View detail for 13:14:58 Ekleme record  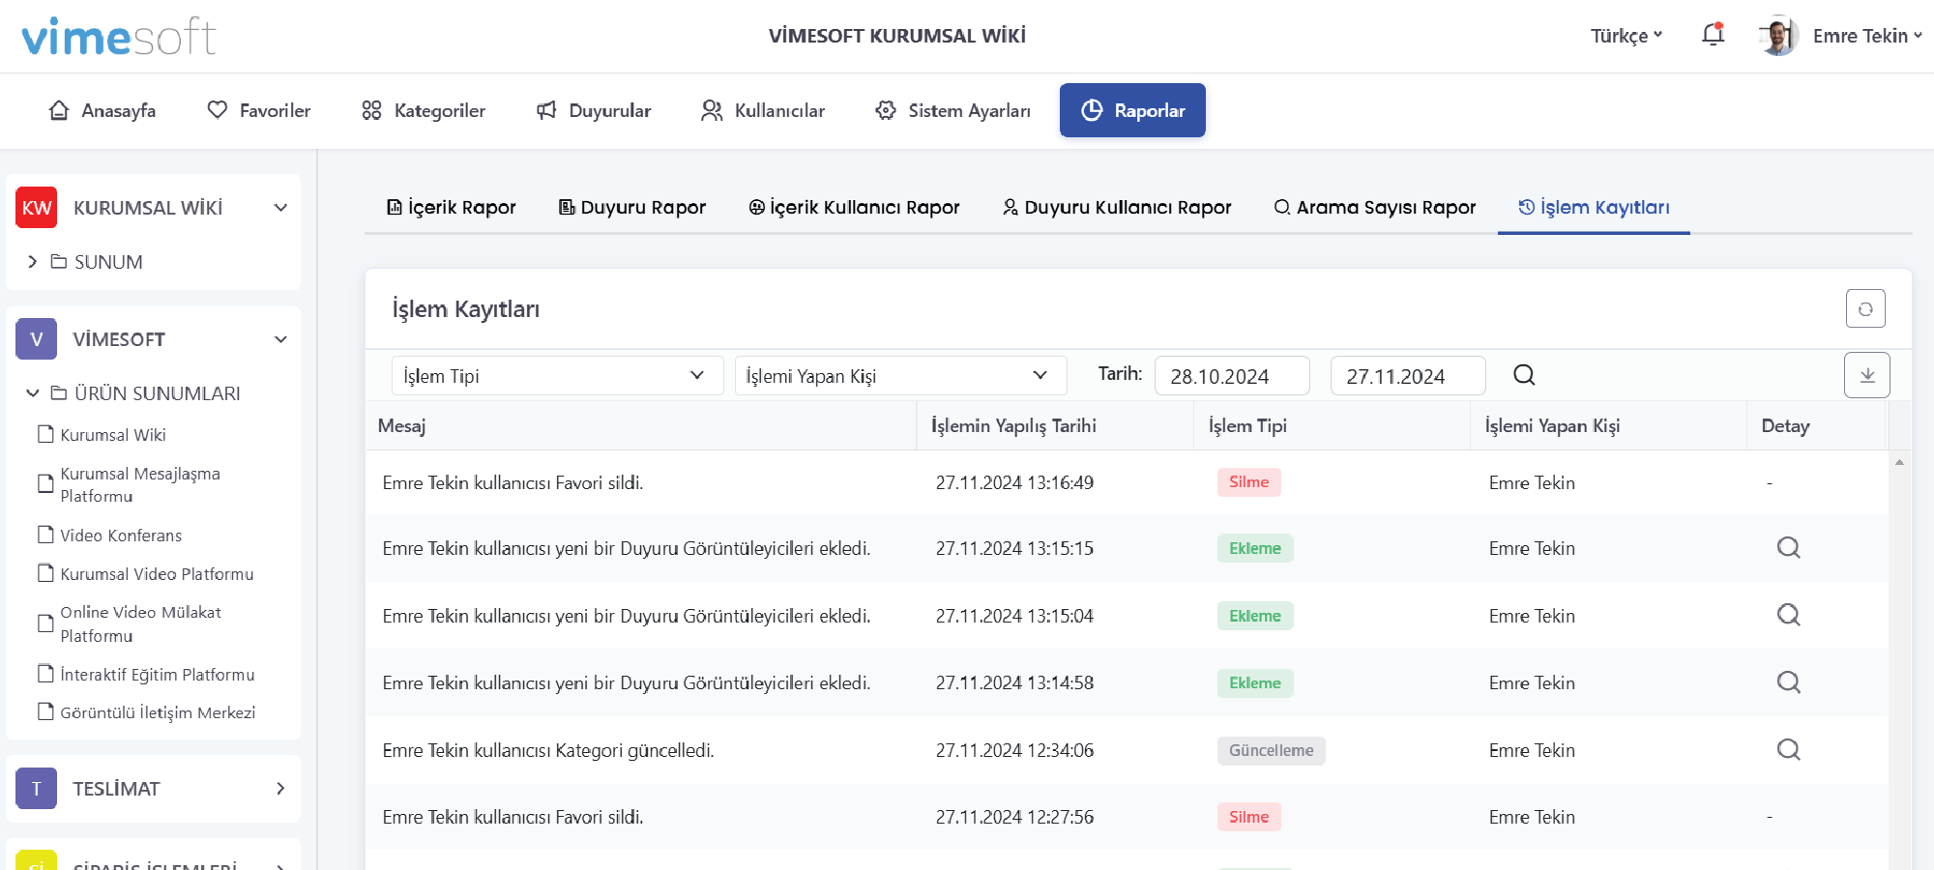point(1788,682)
